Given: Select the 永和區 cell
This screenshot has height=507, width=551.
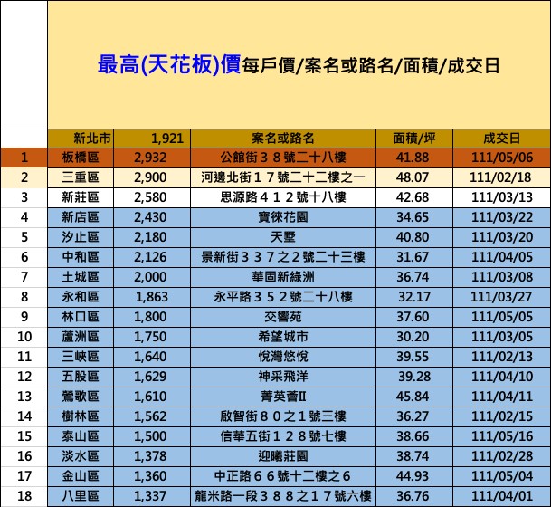Looking at the screenshot, I should (x=81, y=297).
